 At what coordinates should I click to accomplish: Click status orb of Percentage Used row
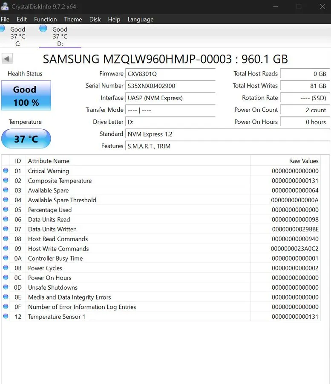tap(6, 209)
